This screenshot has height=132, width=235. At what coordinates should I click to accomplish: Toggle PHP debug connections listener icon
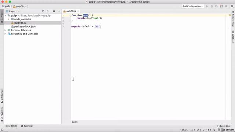pyautogui.click(x=221, y=6)
